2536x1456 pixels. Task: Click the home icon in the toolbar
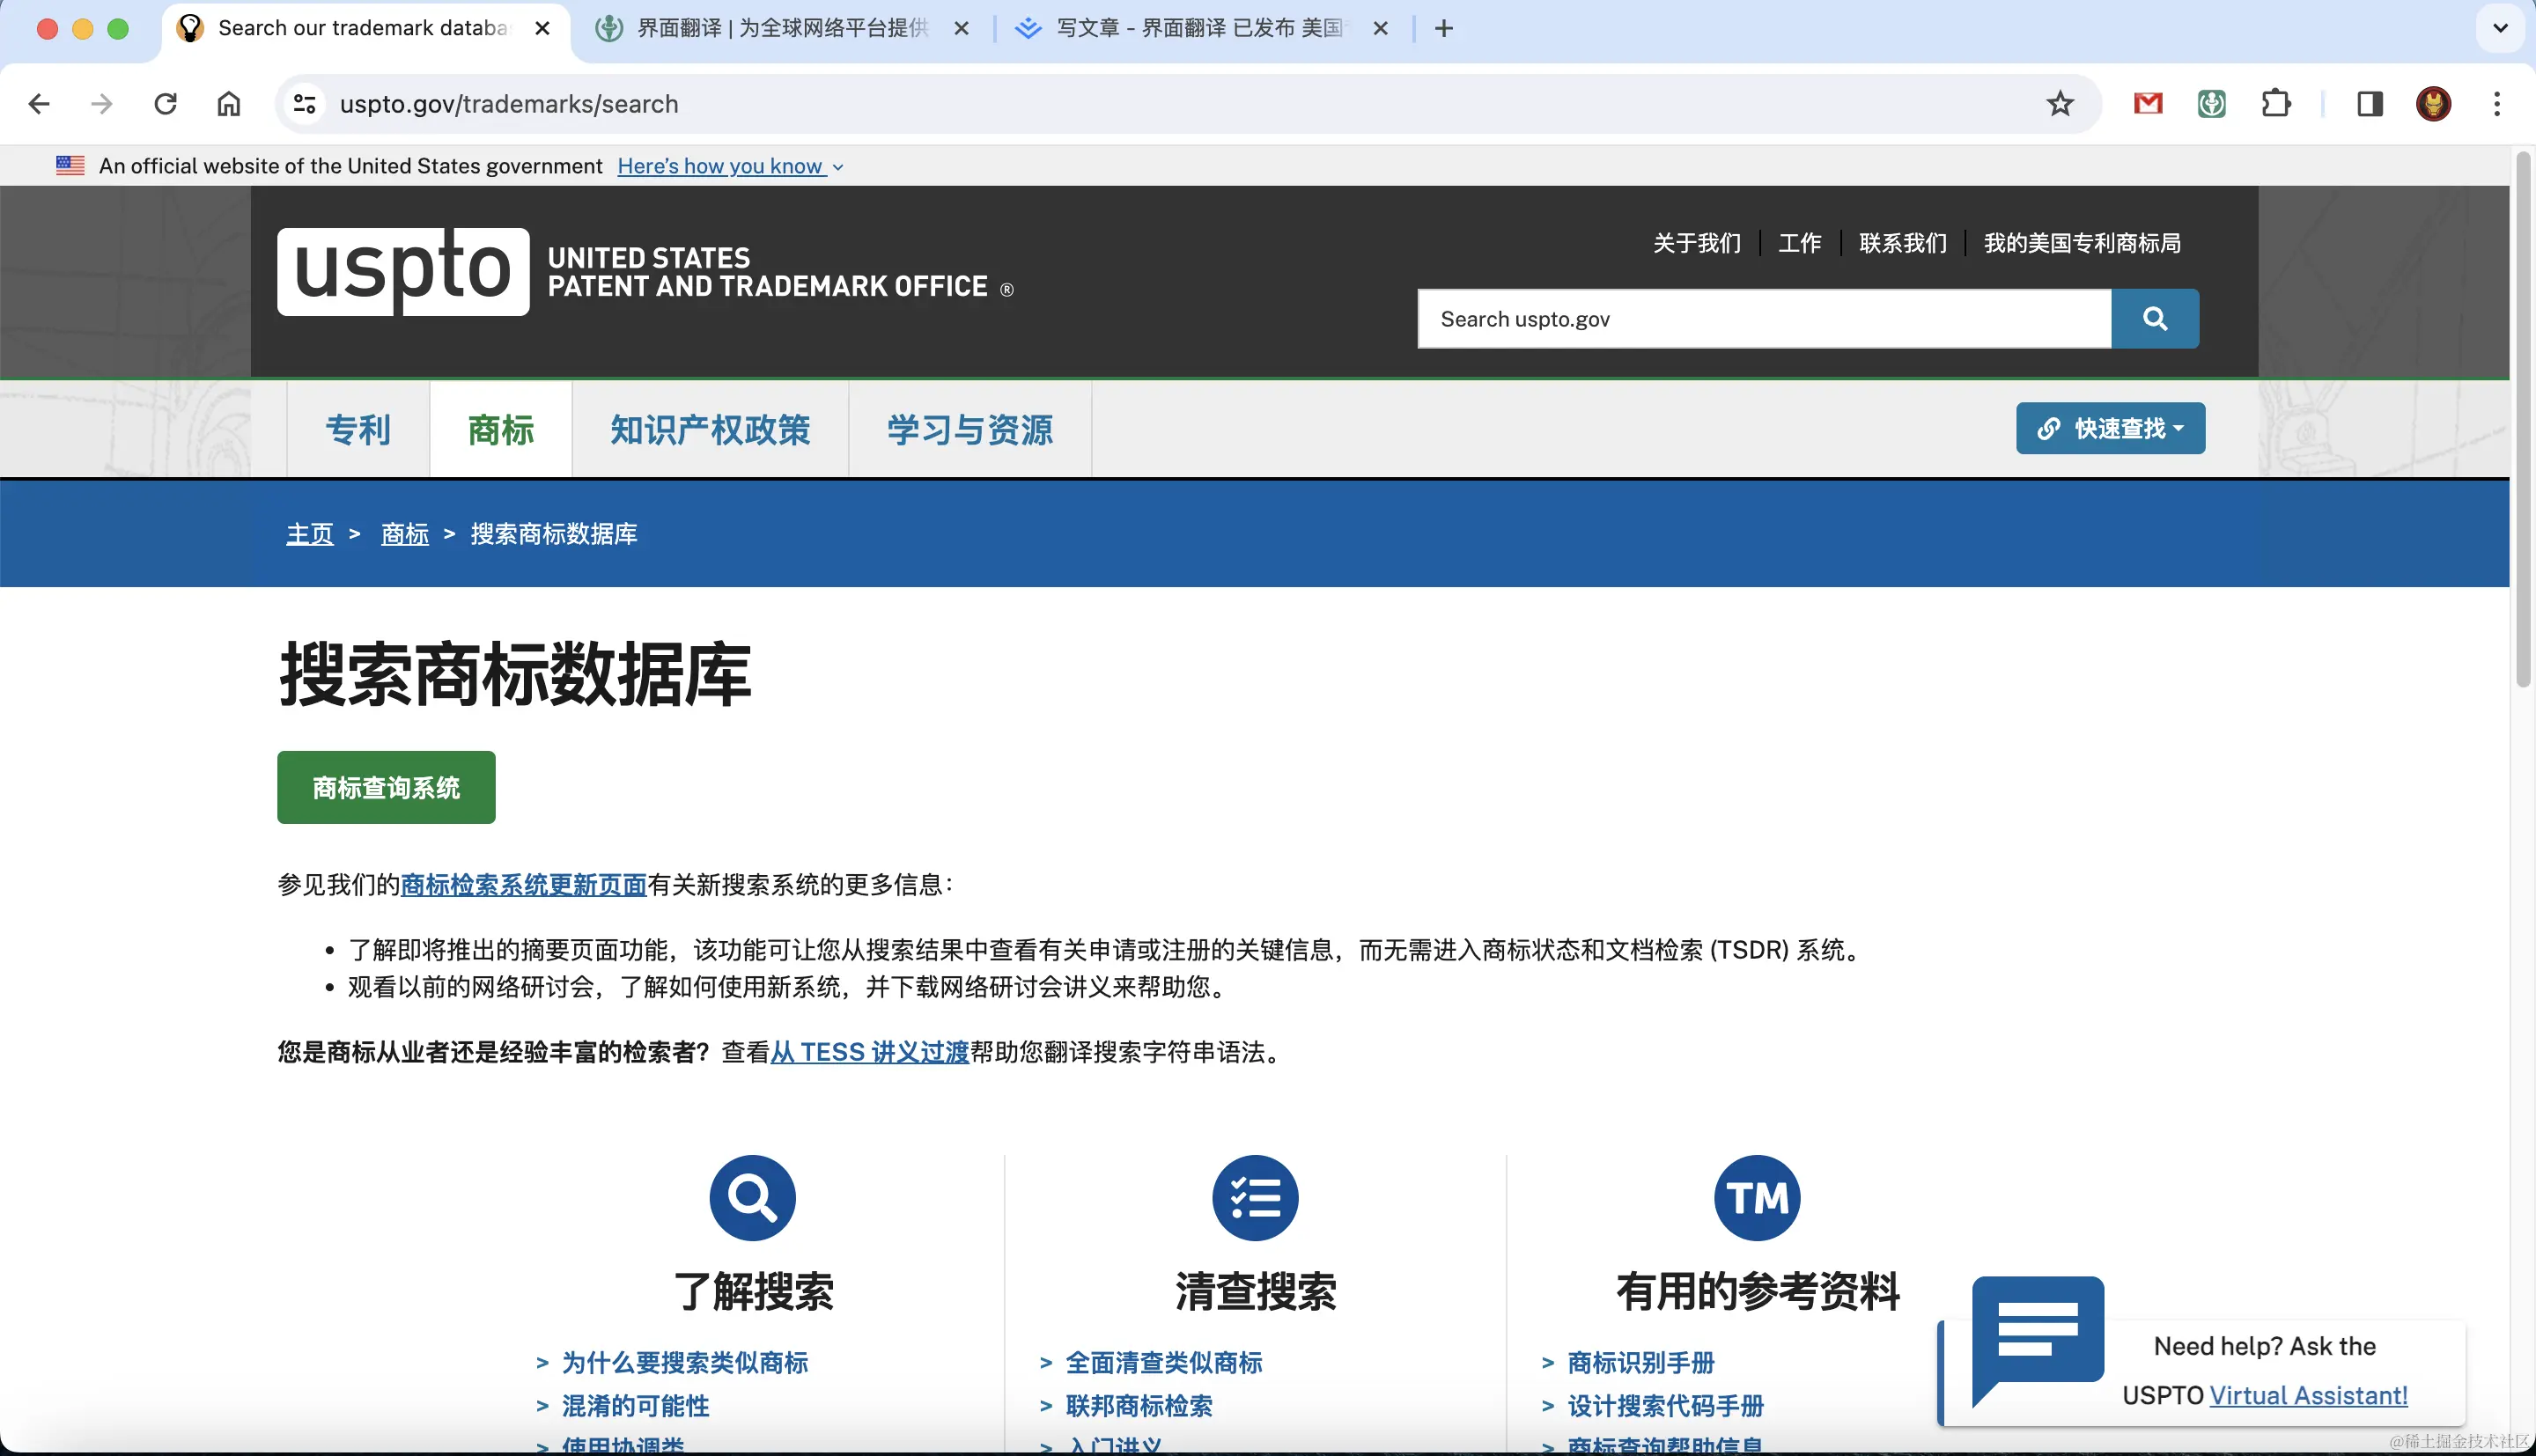point(227,103)
